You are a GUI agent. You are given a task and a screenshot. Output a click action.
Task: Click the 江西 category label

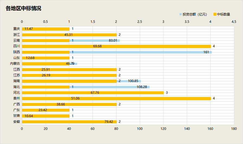(x=17, y=70)
